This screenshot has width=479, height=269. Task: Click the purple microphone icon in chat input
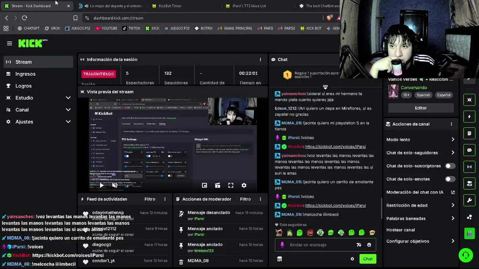click(282, 245)
